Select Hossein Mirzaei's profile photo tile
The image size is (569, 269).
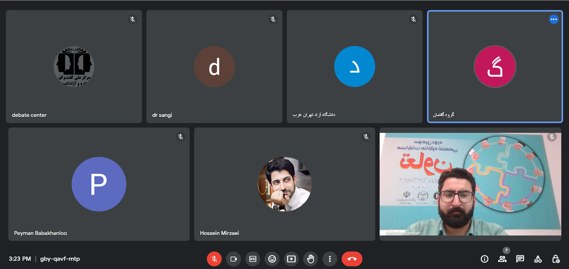tap(284, 184)
